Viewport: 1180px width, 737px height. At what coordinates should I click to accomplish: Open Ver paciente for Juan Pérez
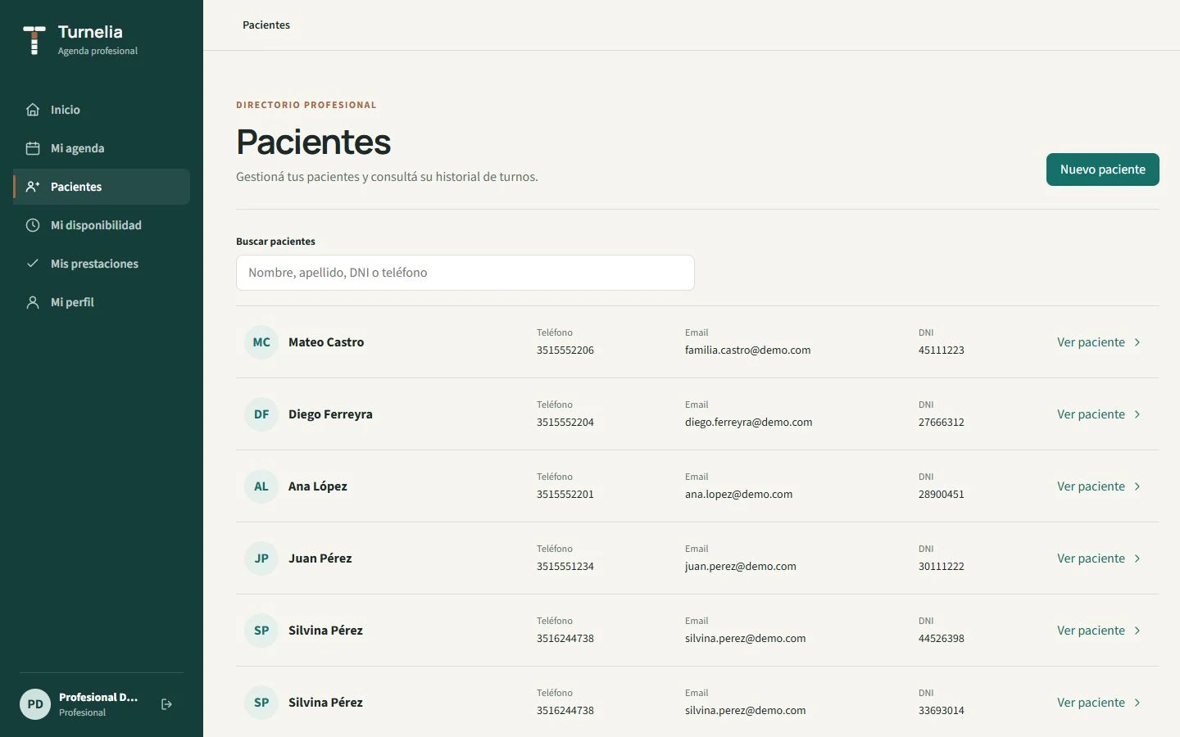[1100, 558]
